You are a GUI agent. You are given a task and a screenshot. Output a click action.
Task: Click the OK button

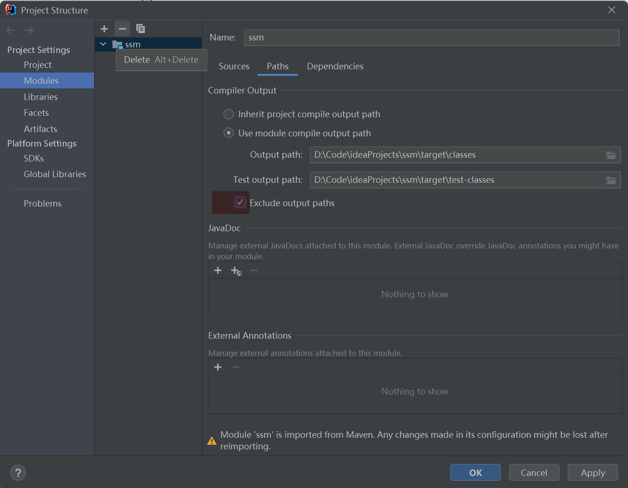pyautogui.click(x=475, y=473)
